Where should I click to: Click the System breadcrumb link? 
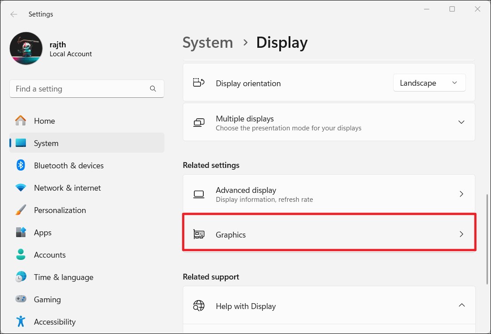(x=208, y=43)
